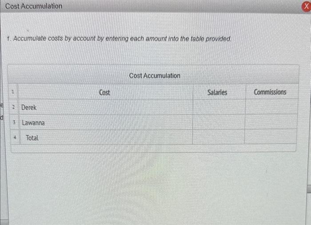Select row number 3 beside Lawanna
This screenshot has width=311, height=225.
tap(15, 122)
